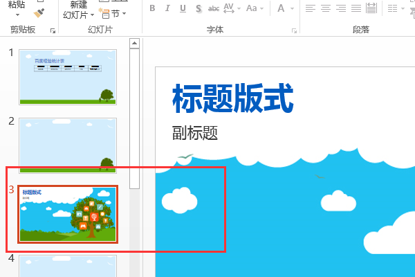Align text right

tap(341, 8)
